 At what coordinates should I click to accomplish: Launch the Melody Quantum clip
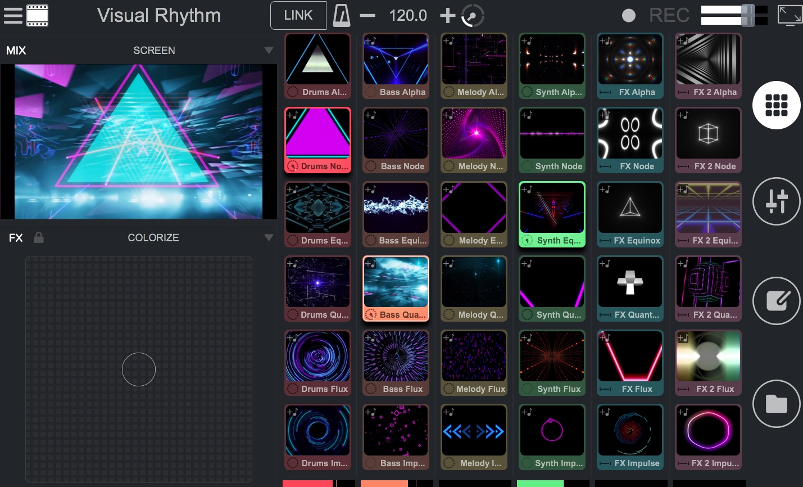coord(474,288)
